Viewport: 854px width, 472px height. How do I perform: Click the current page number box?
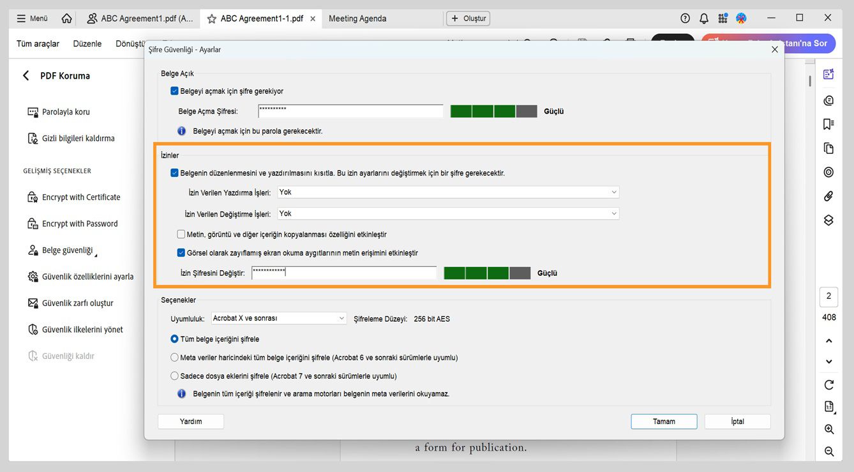pyautogui.click(x=828, y=296)
